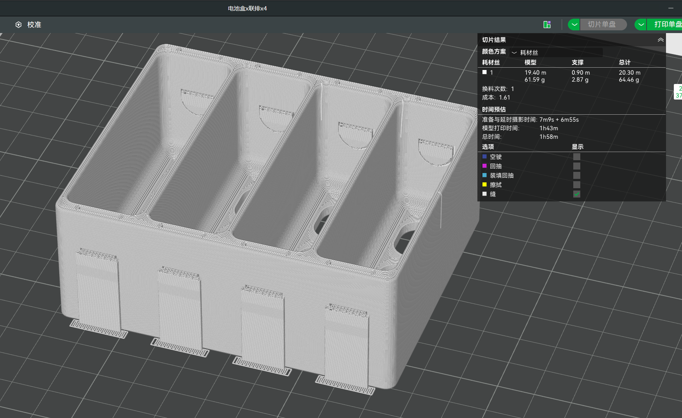Click the 64.46 g total weight value
The width and height of the screenshot is (682, 418).
[629, 80]
